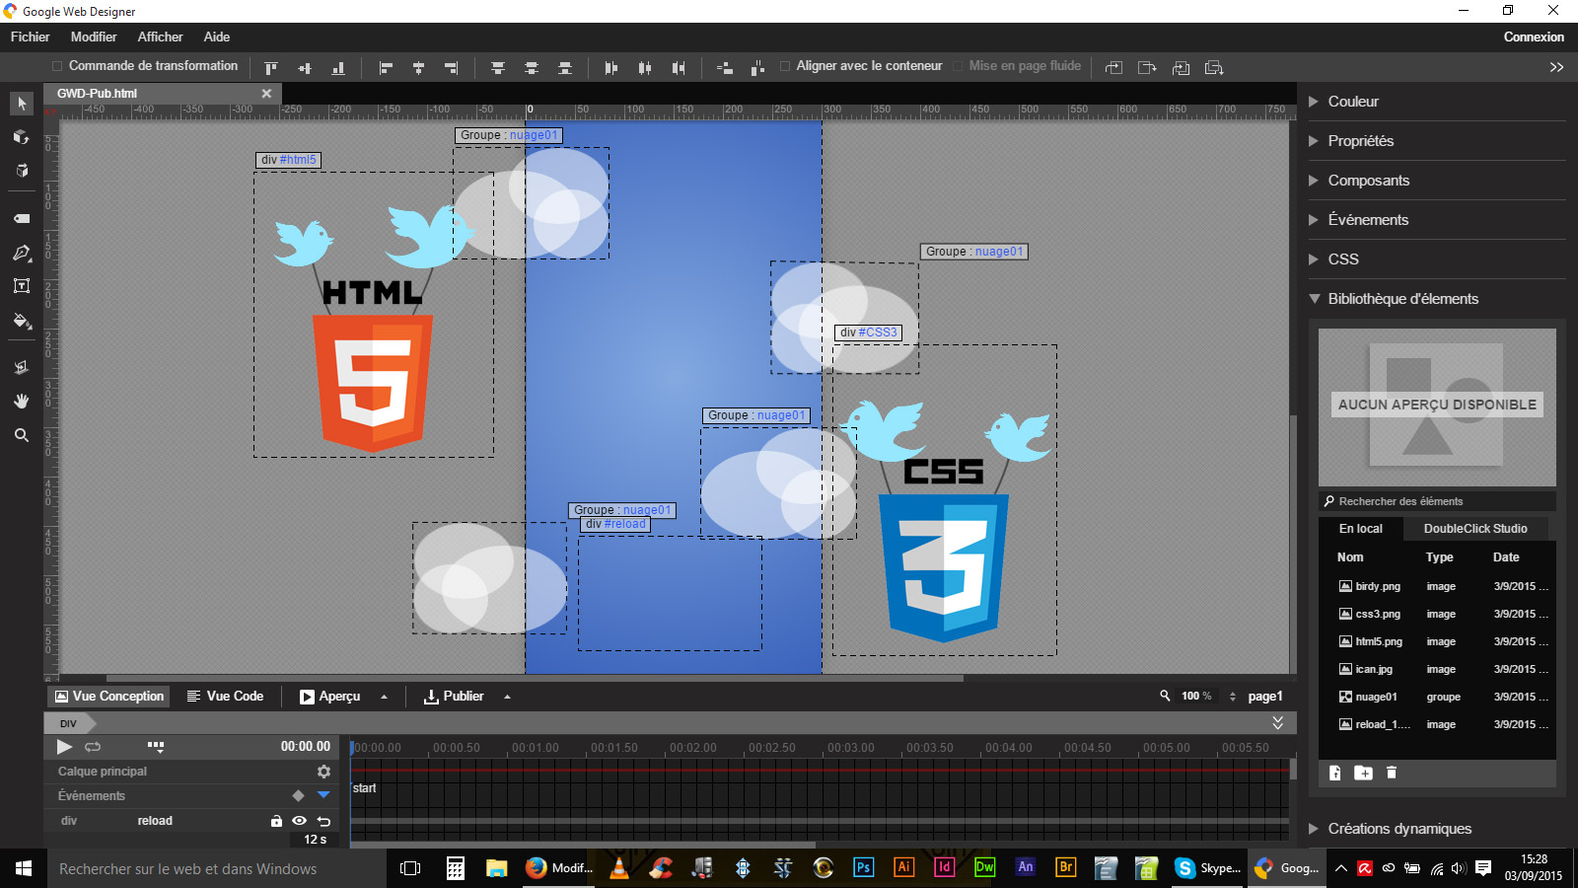Screen dimensions: 1578x888
Task: Expand Événements blue dropdown triangle in timeline
Action: [323, 795]
